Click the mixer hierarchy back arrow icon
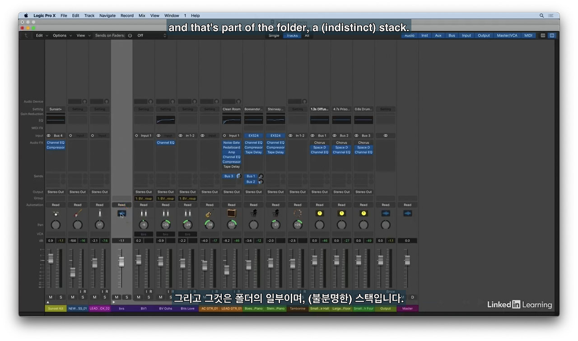The height and width of the screenshot is (341, 578). (26, 36)
